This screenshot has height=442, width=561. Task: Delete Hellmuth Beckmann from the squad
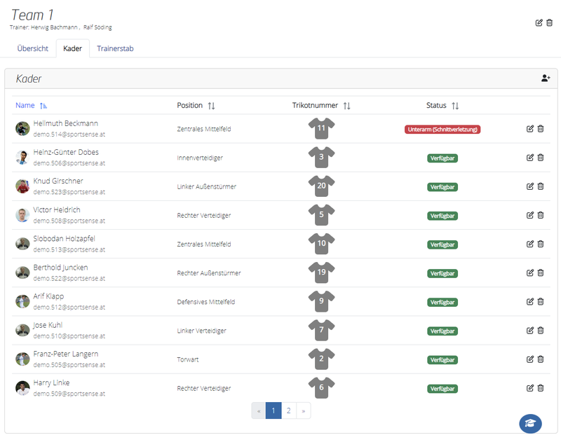click(x=541, y=129)
